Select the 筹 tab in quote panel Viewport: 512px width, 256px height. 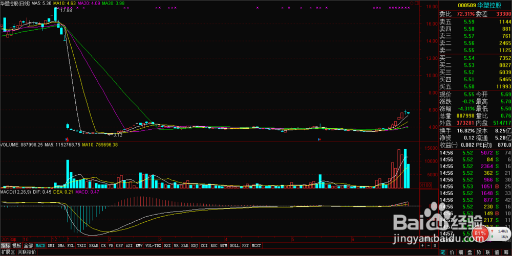tap(506, 252)
